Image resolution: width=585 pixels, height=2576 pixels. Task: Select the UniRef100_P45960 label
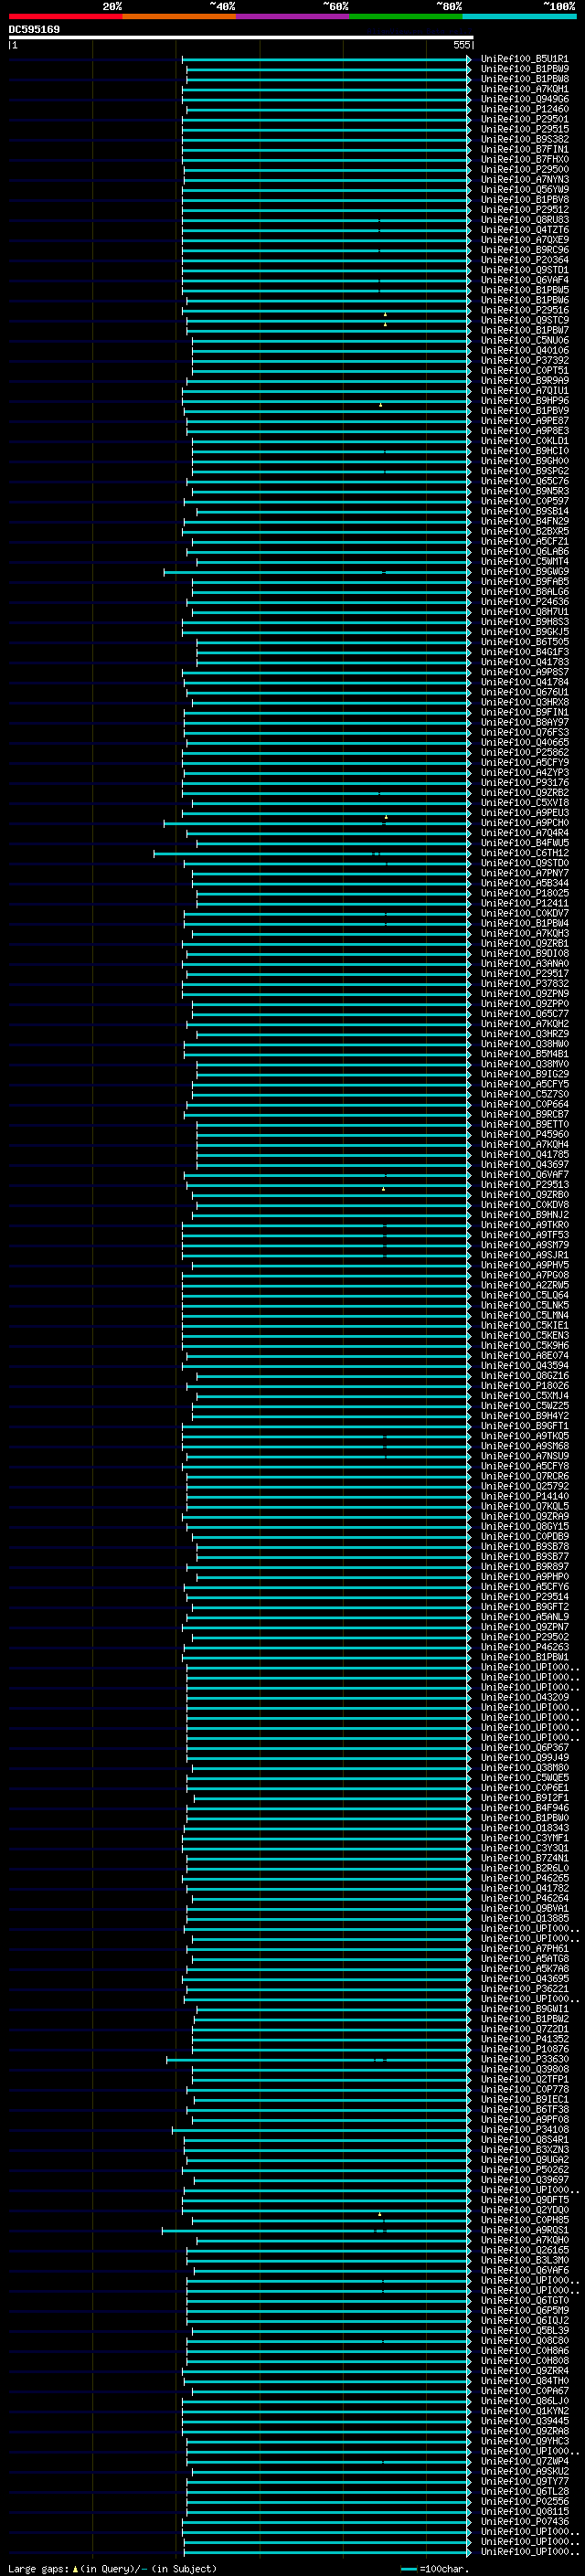coord(524,1134)
